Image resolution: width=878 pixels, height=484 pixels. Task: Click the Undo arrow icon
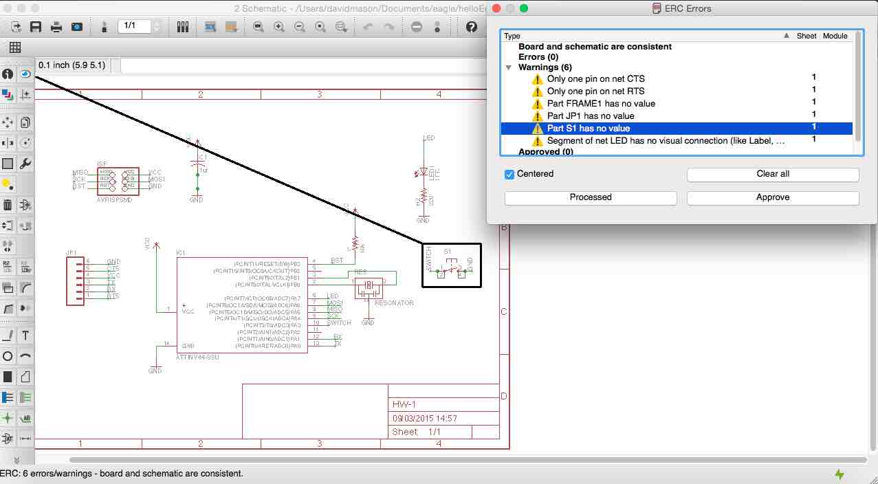coord(368,27)
